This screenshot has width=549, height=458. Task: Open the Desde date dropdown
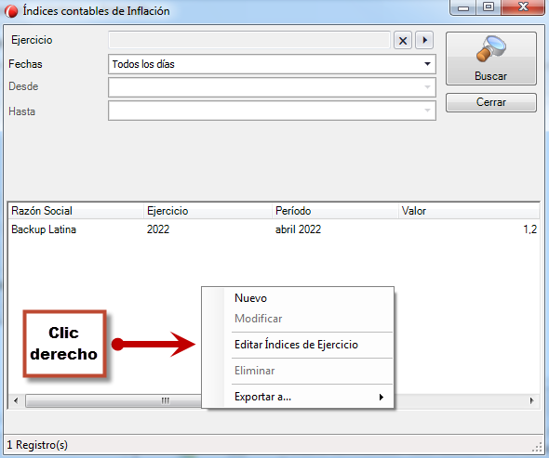tap(272, 87)
